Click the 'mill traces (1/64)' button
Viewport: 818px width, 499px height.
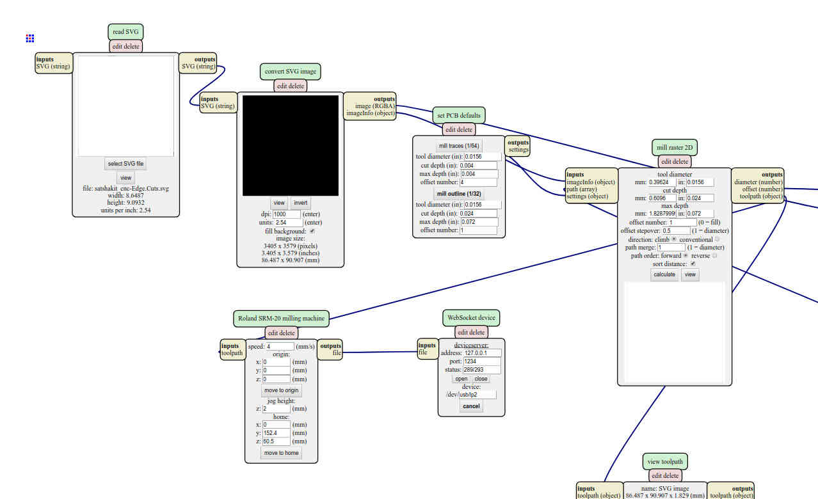(459, 146)
